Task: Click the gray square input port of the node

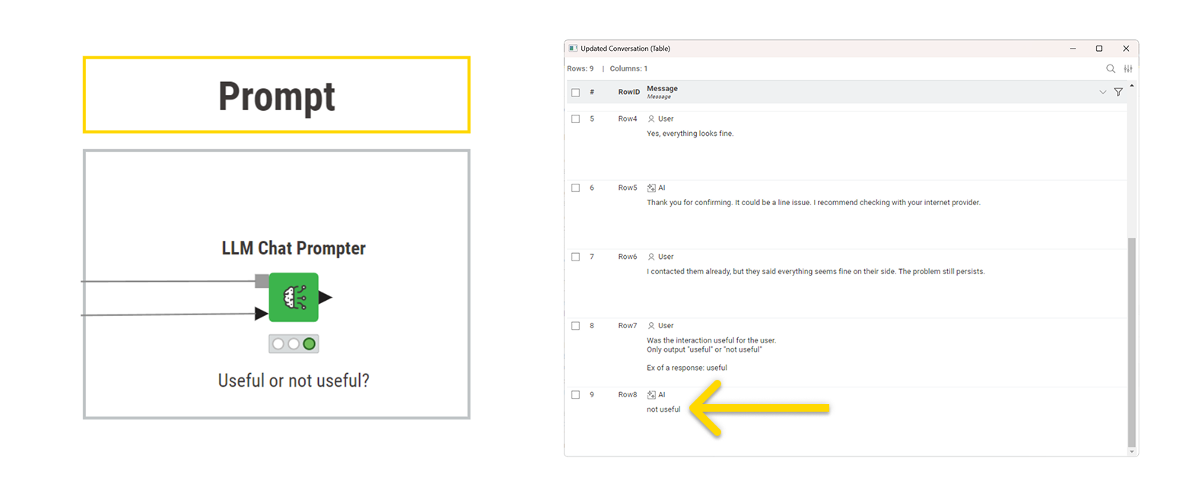Action: coord(262,281)
